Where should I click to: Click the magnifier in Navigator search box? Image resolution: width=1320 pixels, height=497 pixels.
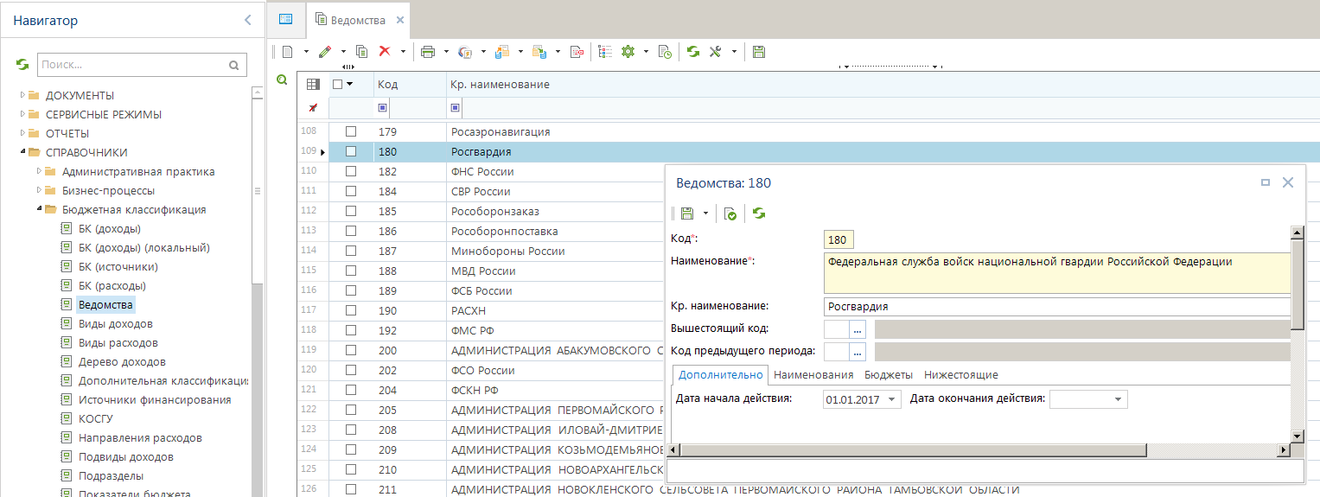tap(233, 65)
